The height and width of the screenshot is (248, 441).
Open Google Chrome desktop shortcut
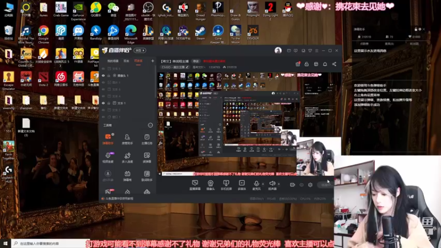(x=44, y=34)
